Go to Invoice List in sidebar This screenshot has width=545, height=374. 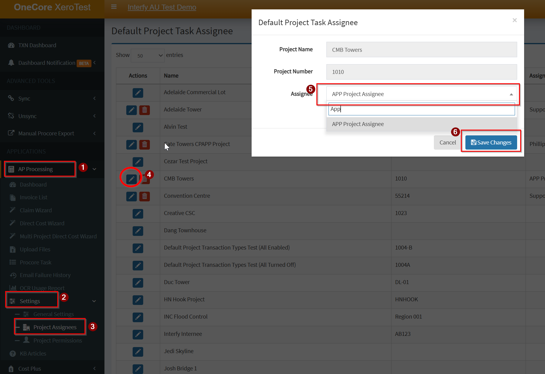coord(33,197)
